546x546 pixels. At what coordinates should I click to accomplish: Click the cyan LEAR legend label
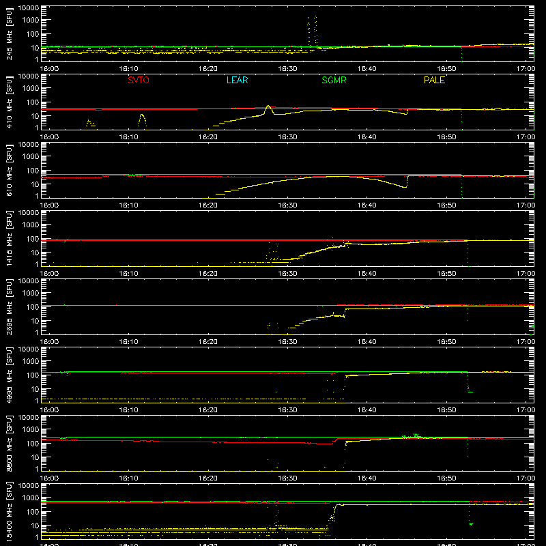(237, 80)
